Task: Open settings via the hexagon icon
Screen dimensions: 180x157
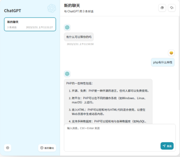Action: tap(8, 148)
